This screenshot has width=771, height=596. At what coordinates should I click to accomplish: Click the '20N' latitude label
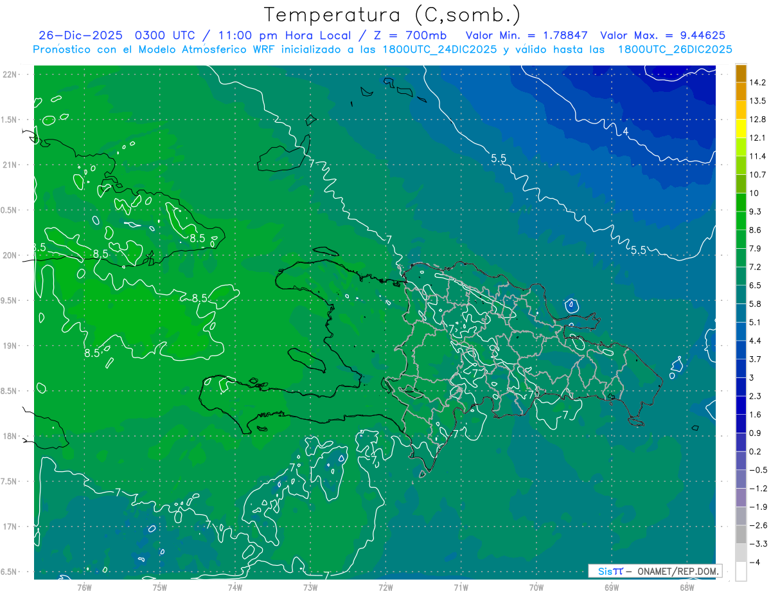point(11,255)
